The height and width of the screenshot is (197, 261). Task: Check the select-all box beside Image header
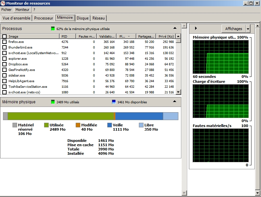click(5, 37)
